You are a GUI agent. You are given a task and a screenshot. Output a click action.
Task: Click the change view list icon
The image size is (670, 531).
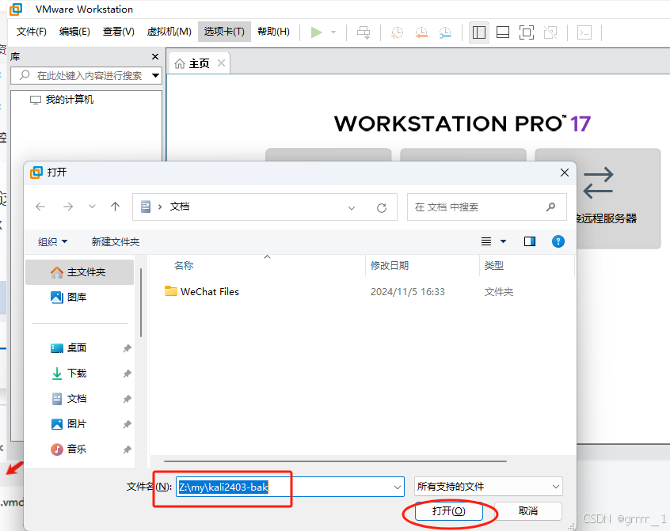tap(486, 241)
